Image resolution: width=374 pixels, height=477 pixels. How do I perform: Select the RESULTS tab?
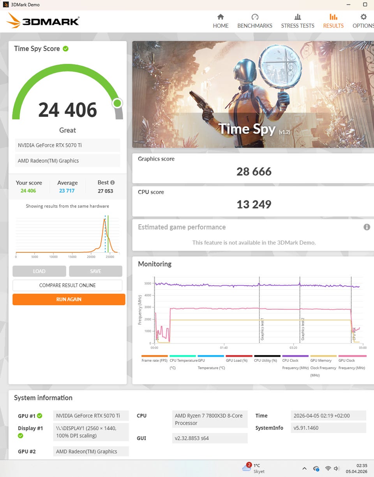(x=333, y=21)
